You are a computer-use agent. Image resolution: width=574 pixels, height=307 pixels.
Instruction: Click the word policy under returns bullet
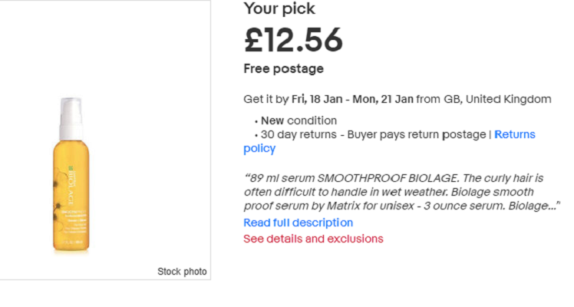coord(259,149)
